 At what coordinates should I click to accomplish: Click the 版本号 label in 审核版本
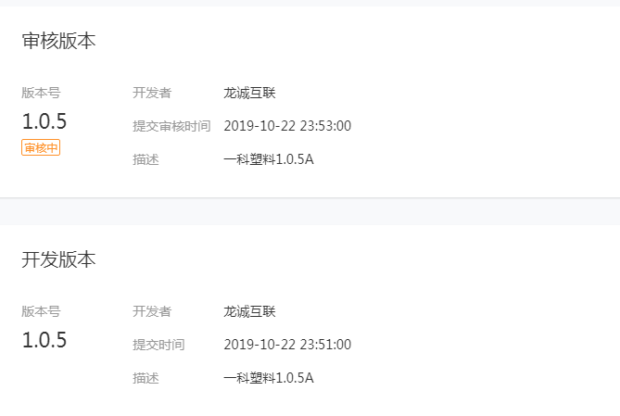tap(41, 93)
